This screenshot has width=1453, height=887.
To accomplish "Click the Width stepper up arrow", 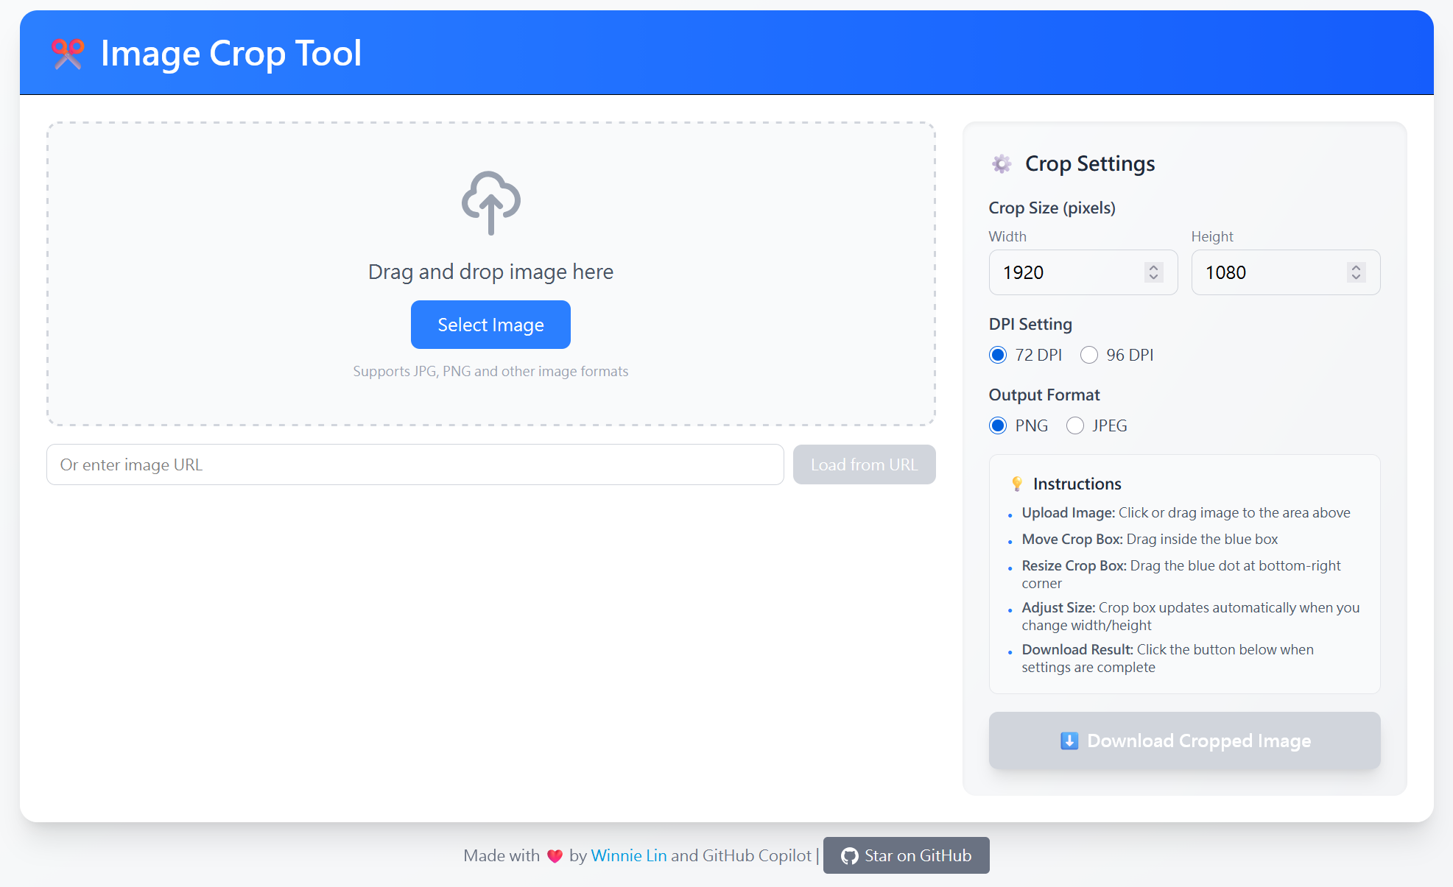I will point(1153,268).
